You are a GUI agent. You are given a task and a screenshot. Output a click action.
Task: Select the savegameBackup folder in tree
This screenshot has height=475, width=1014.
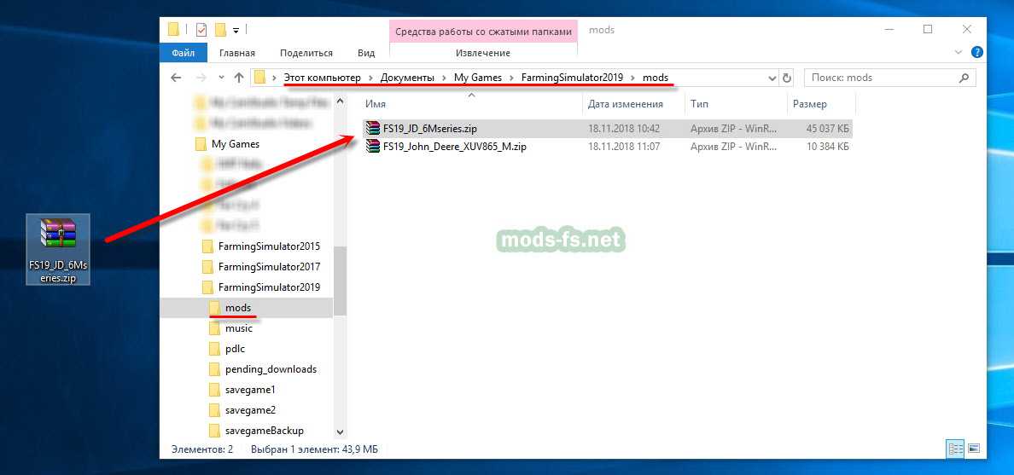tap(265, 431)
